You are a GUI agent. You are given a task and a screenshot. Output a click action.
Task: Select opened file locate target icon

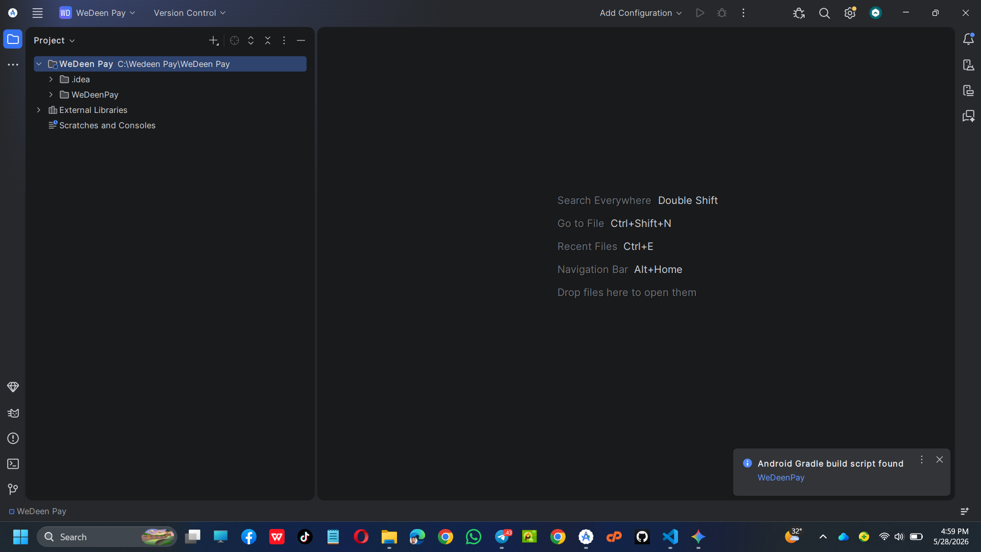(x=235, y=40)
